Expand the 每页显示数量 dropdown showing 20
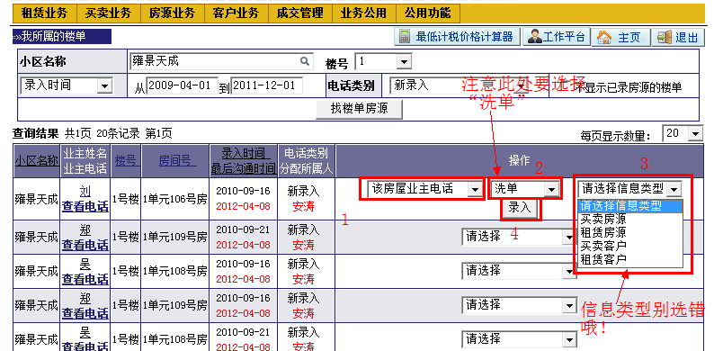The height and width of the screenshot is (351, 714). tap(695, 134)
